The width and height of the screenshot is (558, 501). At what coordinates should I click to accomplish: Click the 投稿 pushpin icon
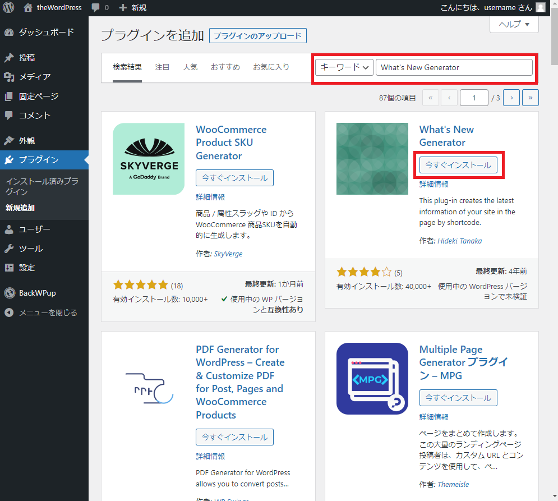(9, 58)
